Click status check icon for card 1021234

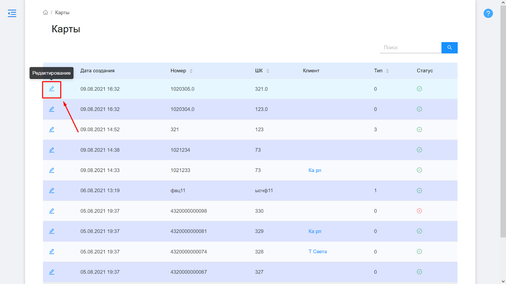419,150
